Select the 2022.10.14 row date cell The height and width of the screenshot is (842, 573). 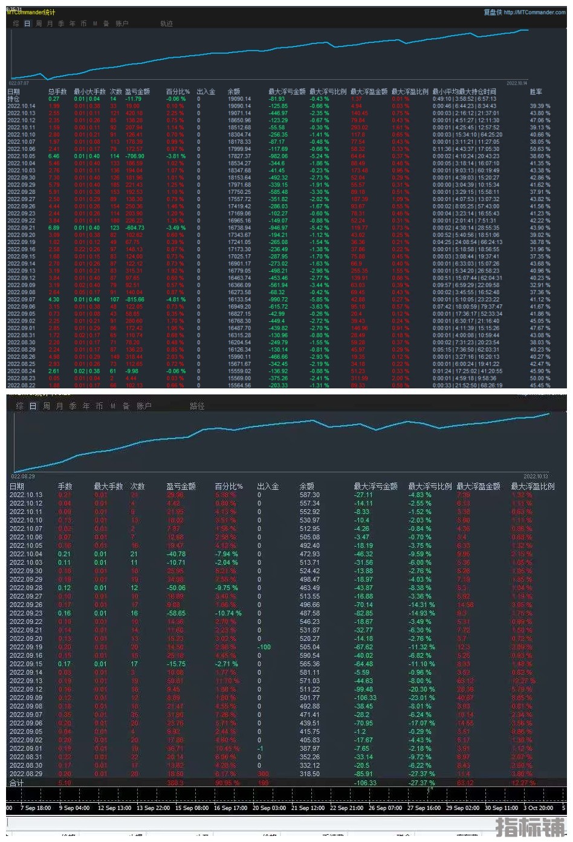pyautogui.click(x=21, y=106)
